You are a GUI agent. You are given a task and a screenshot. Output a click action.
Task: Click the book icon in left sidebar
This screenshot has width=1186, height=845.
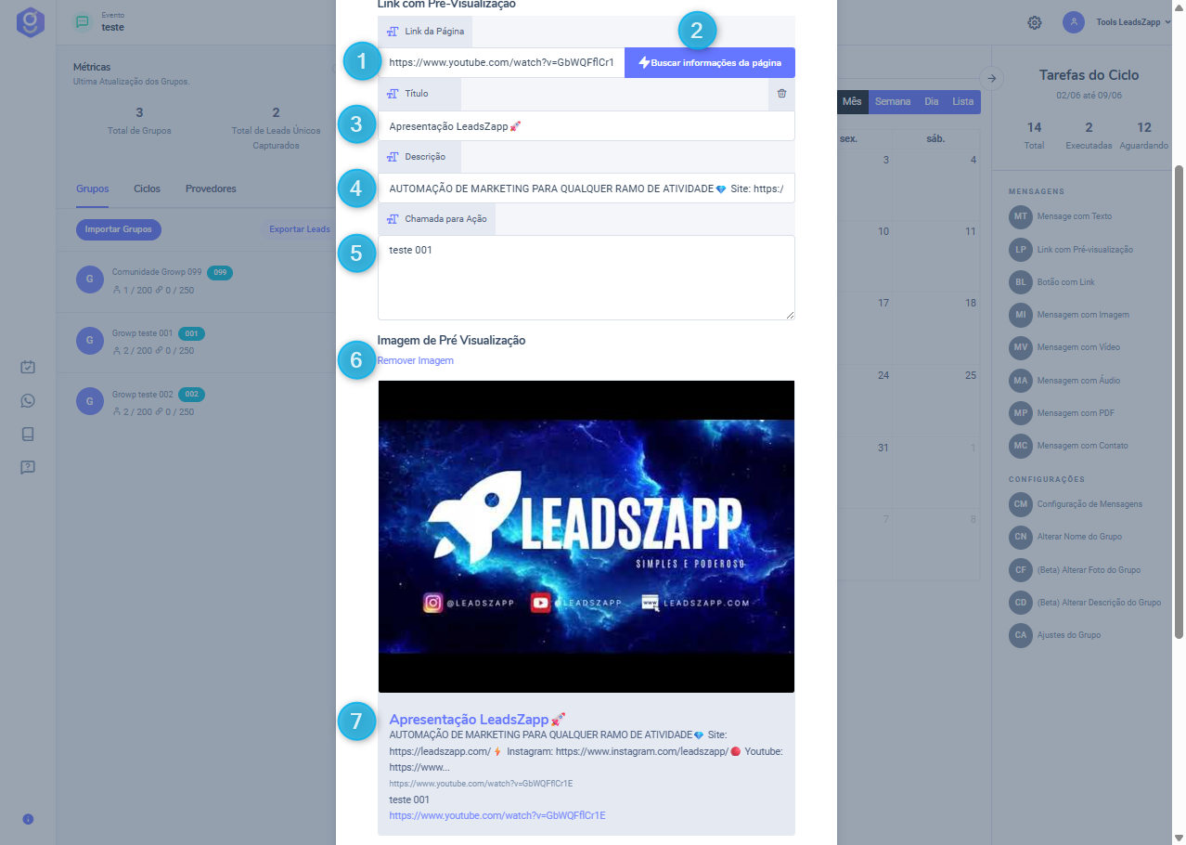[28, 434]
